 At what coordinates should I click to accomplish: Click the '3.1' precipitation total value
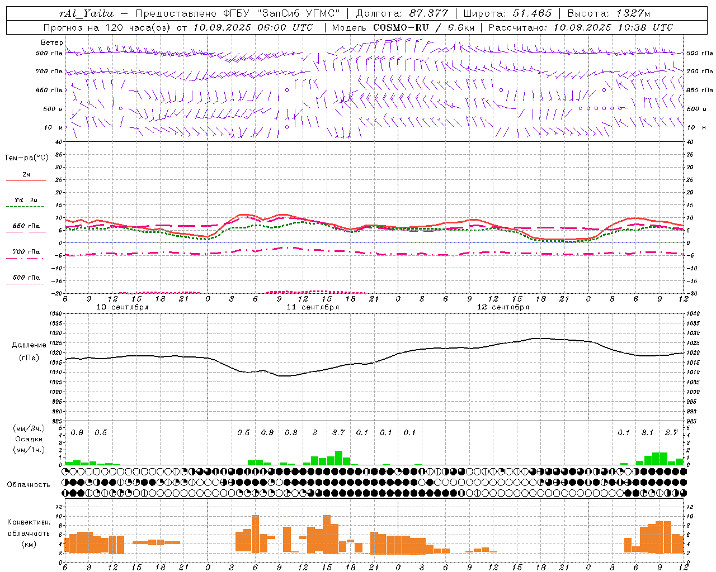(x=647, y=433)
